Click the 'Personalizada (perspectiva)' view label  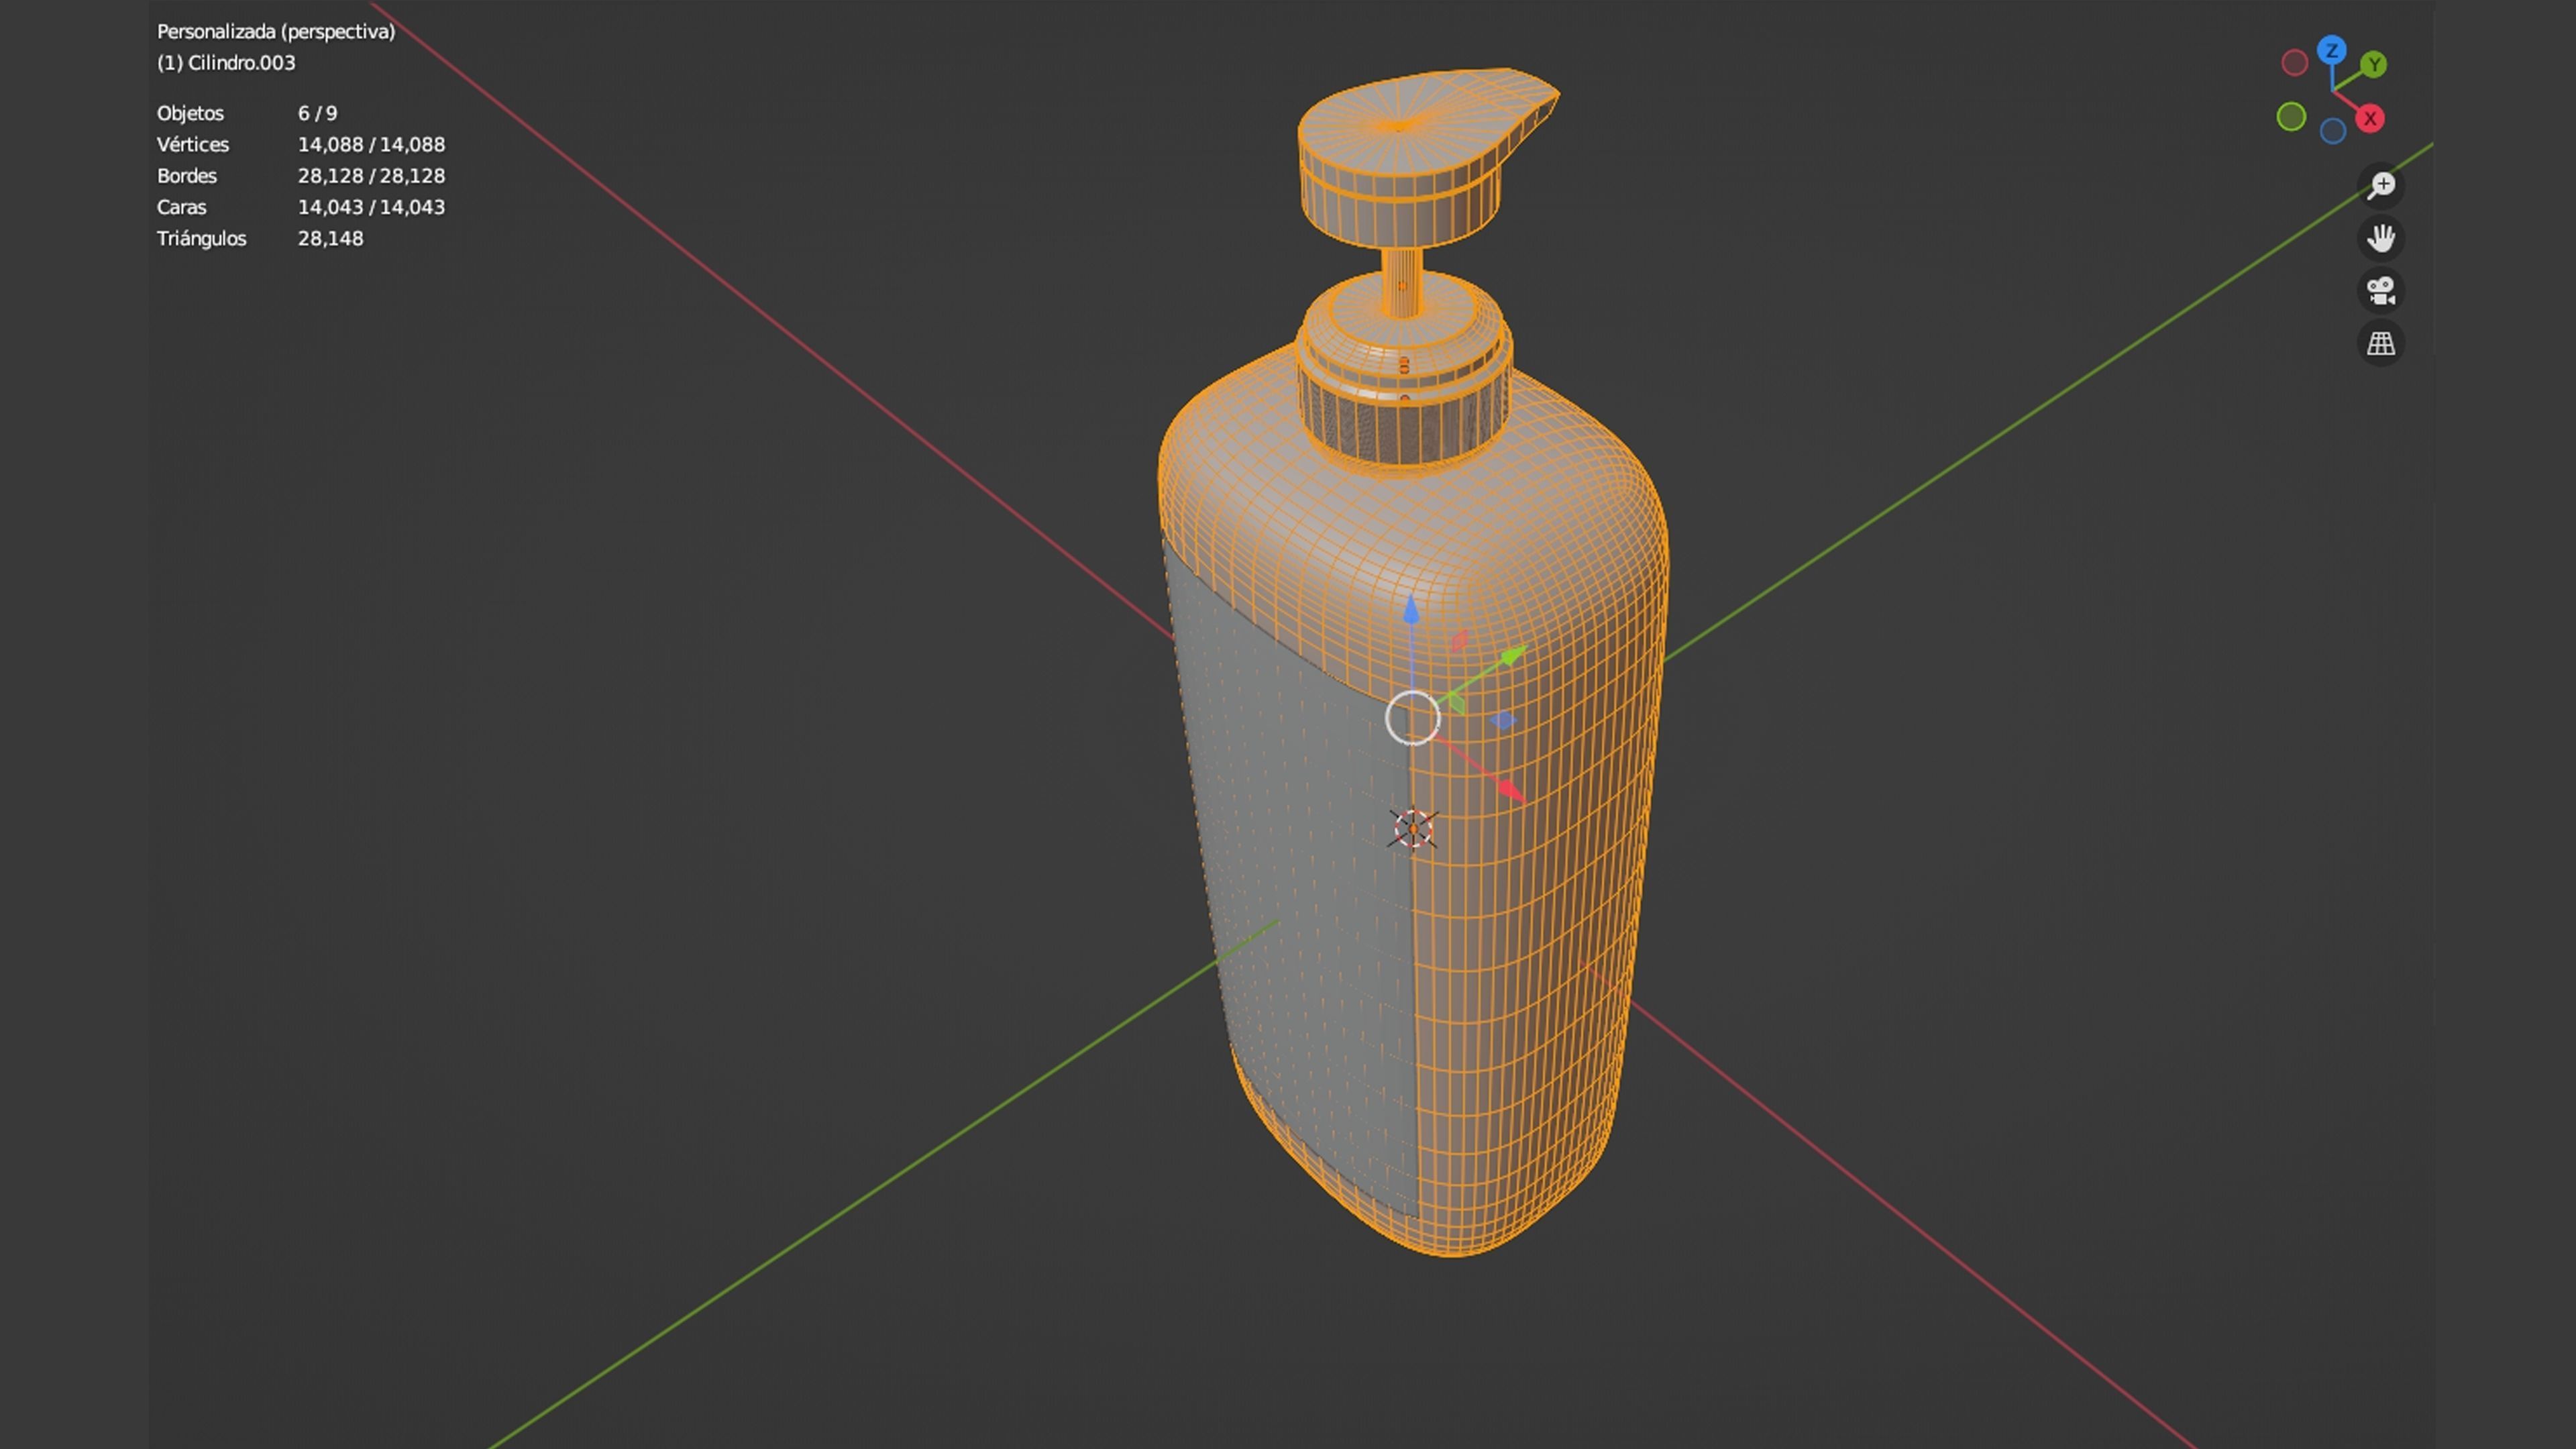(276, 32)
